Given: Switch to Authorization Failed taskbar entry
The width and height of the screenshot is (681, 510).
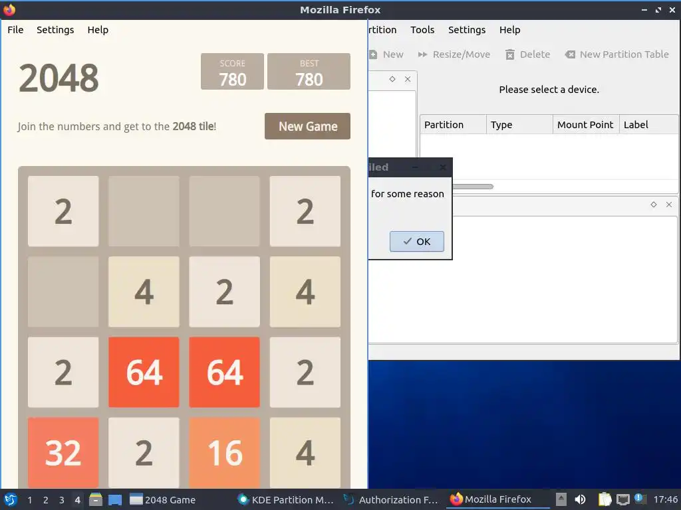Looking at the screenshot, I should tap(391, 499).
